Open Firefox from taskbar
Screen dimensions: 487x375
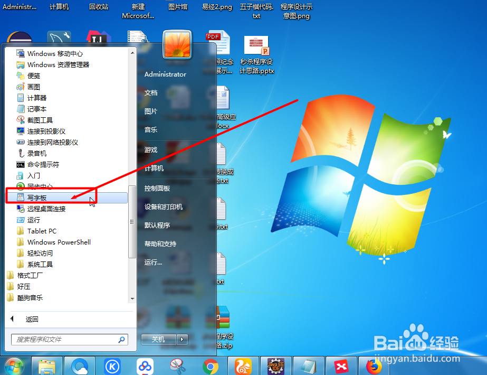click(374, 367)
